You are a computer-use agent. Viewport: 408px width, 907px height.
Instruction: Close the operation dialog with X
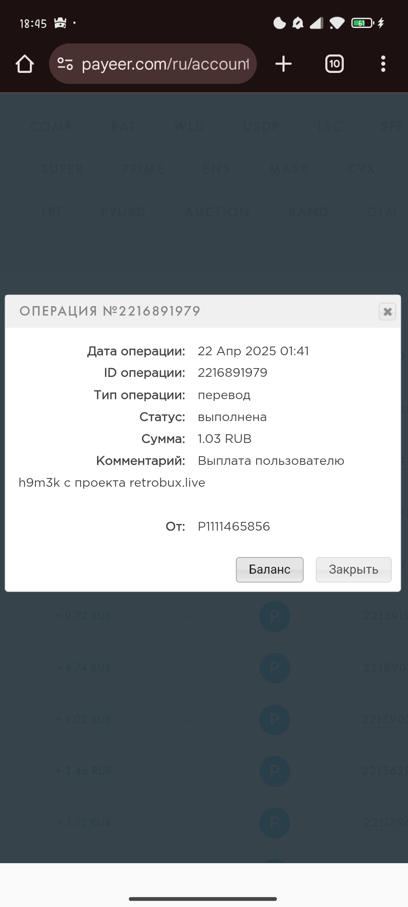click(x=387, y=312)
